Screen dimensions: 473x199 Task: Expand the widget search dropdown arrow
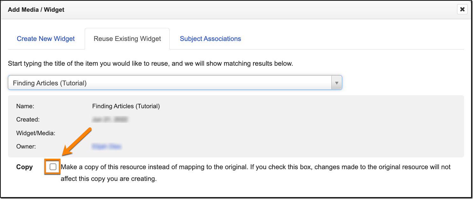click(x=336, y=83)
